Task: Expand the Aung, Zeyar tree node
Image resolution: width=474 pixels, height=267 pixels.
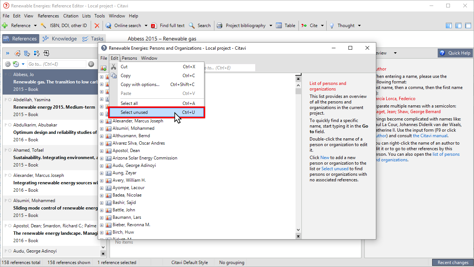Action: (102, 173)
